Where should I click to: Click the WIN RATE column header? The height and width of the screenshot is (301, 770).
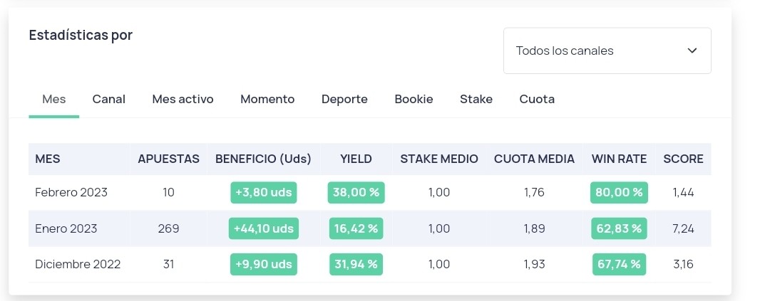619,159
